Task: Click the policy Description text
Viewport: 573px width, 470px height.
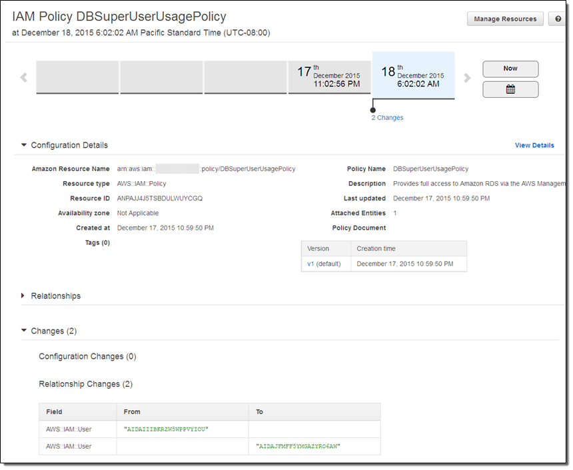Action: [478, 184]
